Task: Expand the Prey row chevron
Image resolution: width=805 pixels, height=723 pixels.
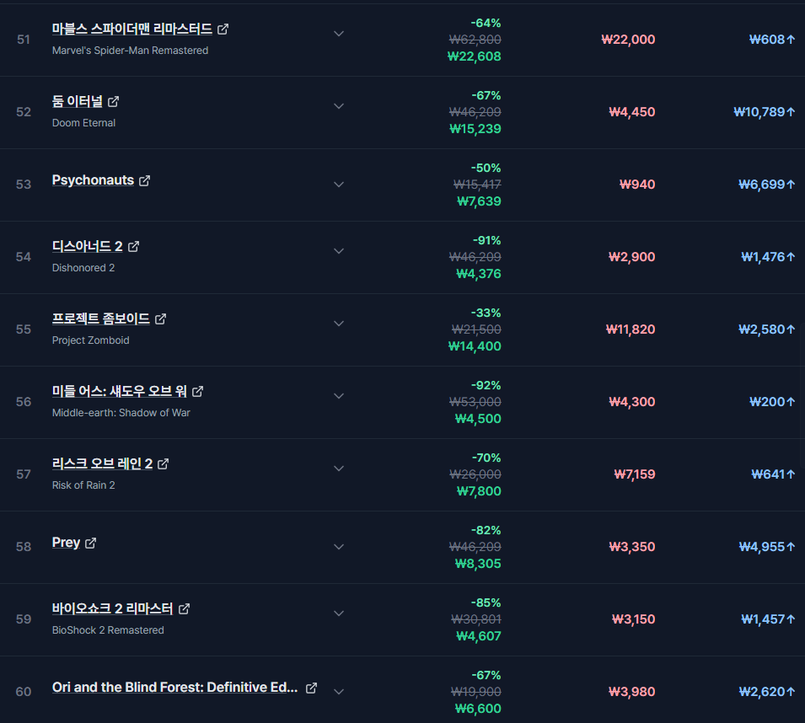Action: point(339,547)
